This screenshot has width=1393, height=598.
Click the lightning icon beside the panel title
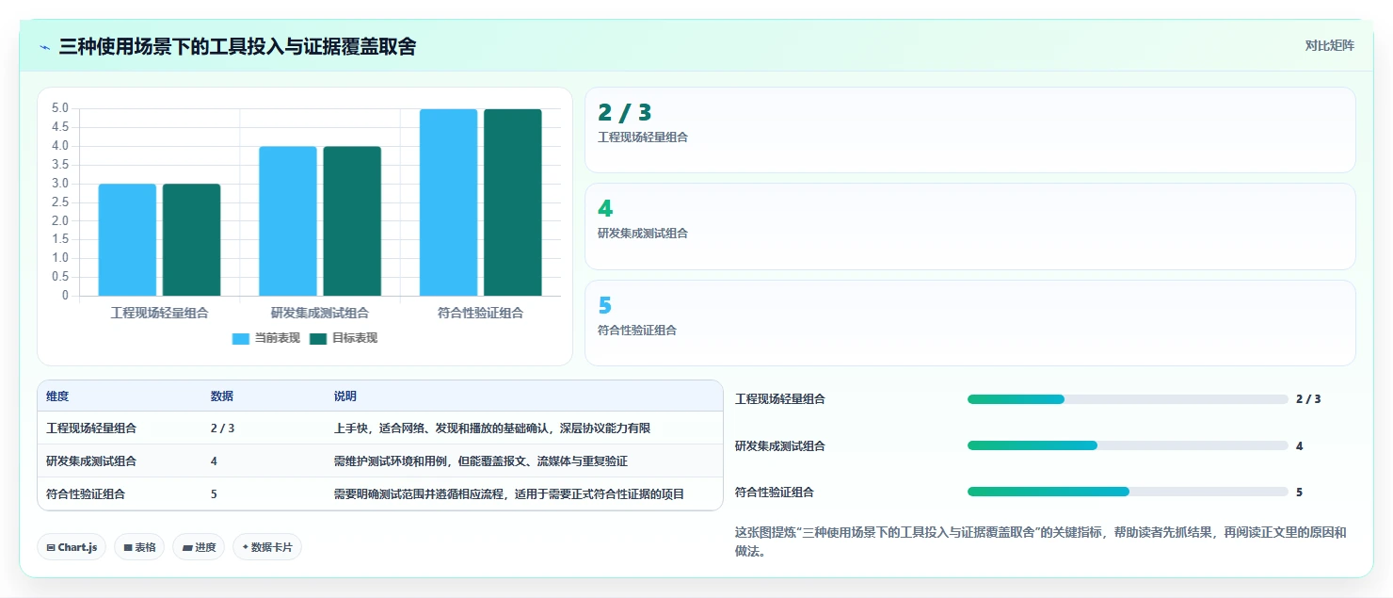click(45, 47)
